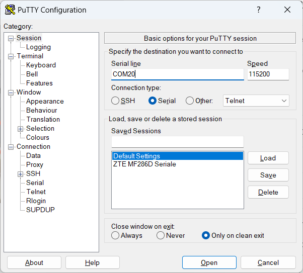Click the Open button to connect
Image resolution: width=303 pixels, height=273 pixels.
(209, 262)
